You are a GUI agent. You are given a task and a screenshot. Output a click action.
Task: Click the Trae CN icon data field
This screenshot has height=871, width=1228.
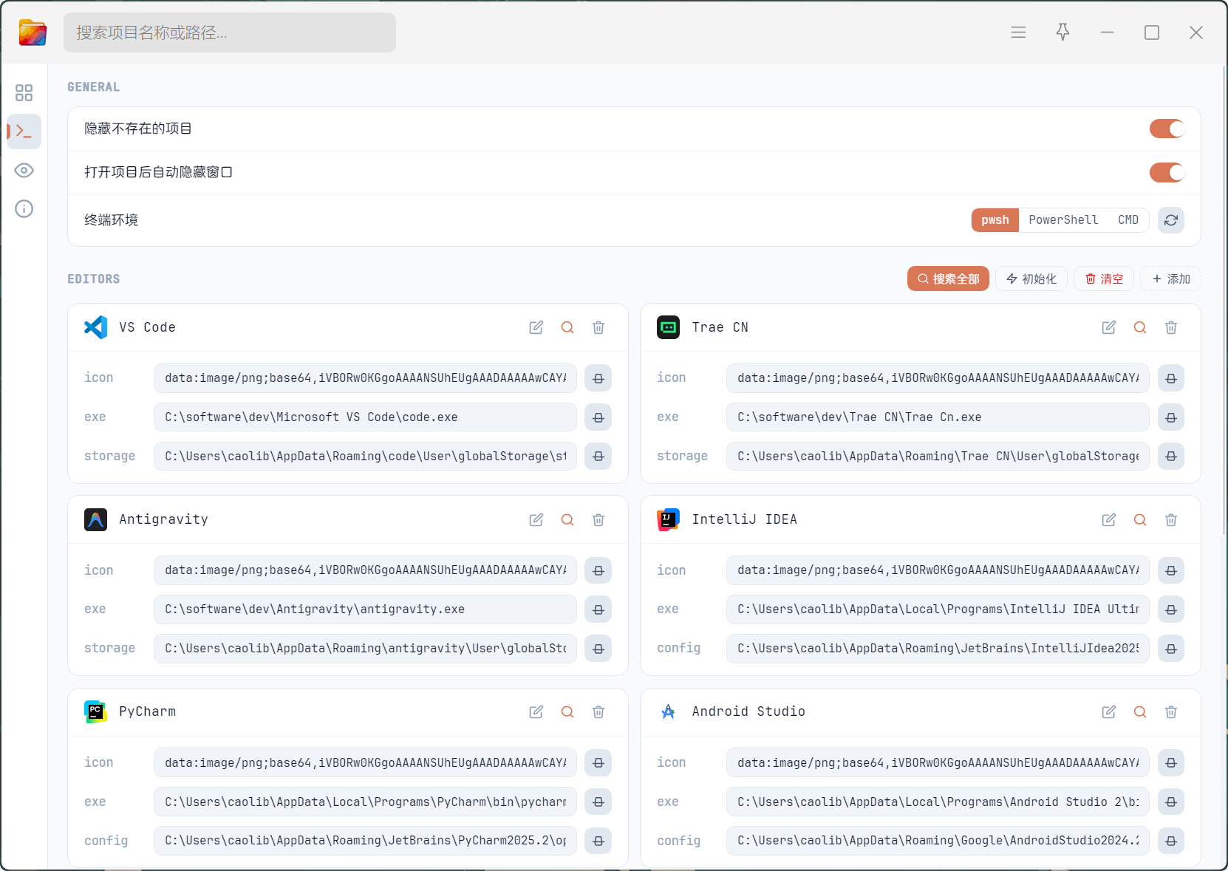tap(938, 378)
